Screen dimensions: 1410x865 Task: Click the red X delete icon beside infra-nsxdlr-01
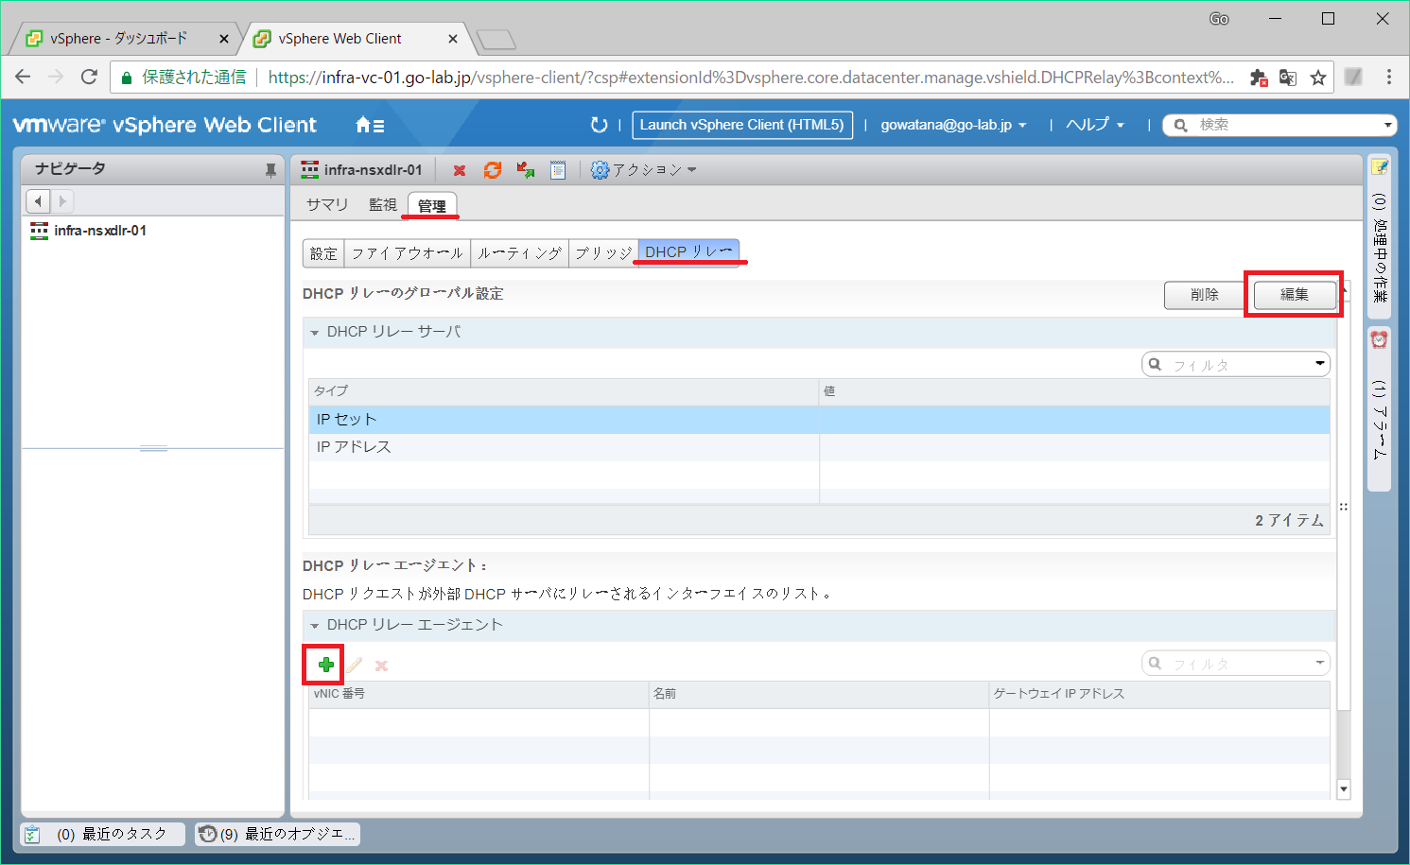(460, 170)
